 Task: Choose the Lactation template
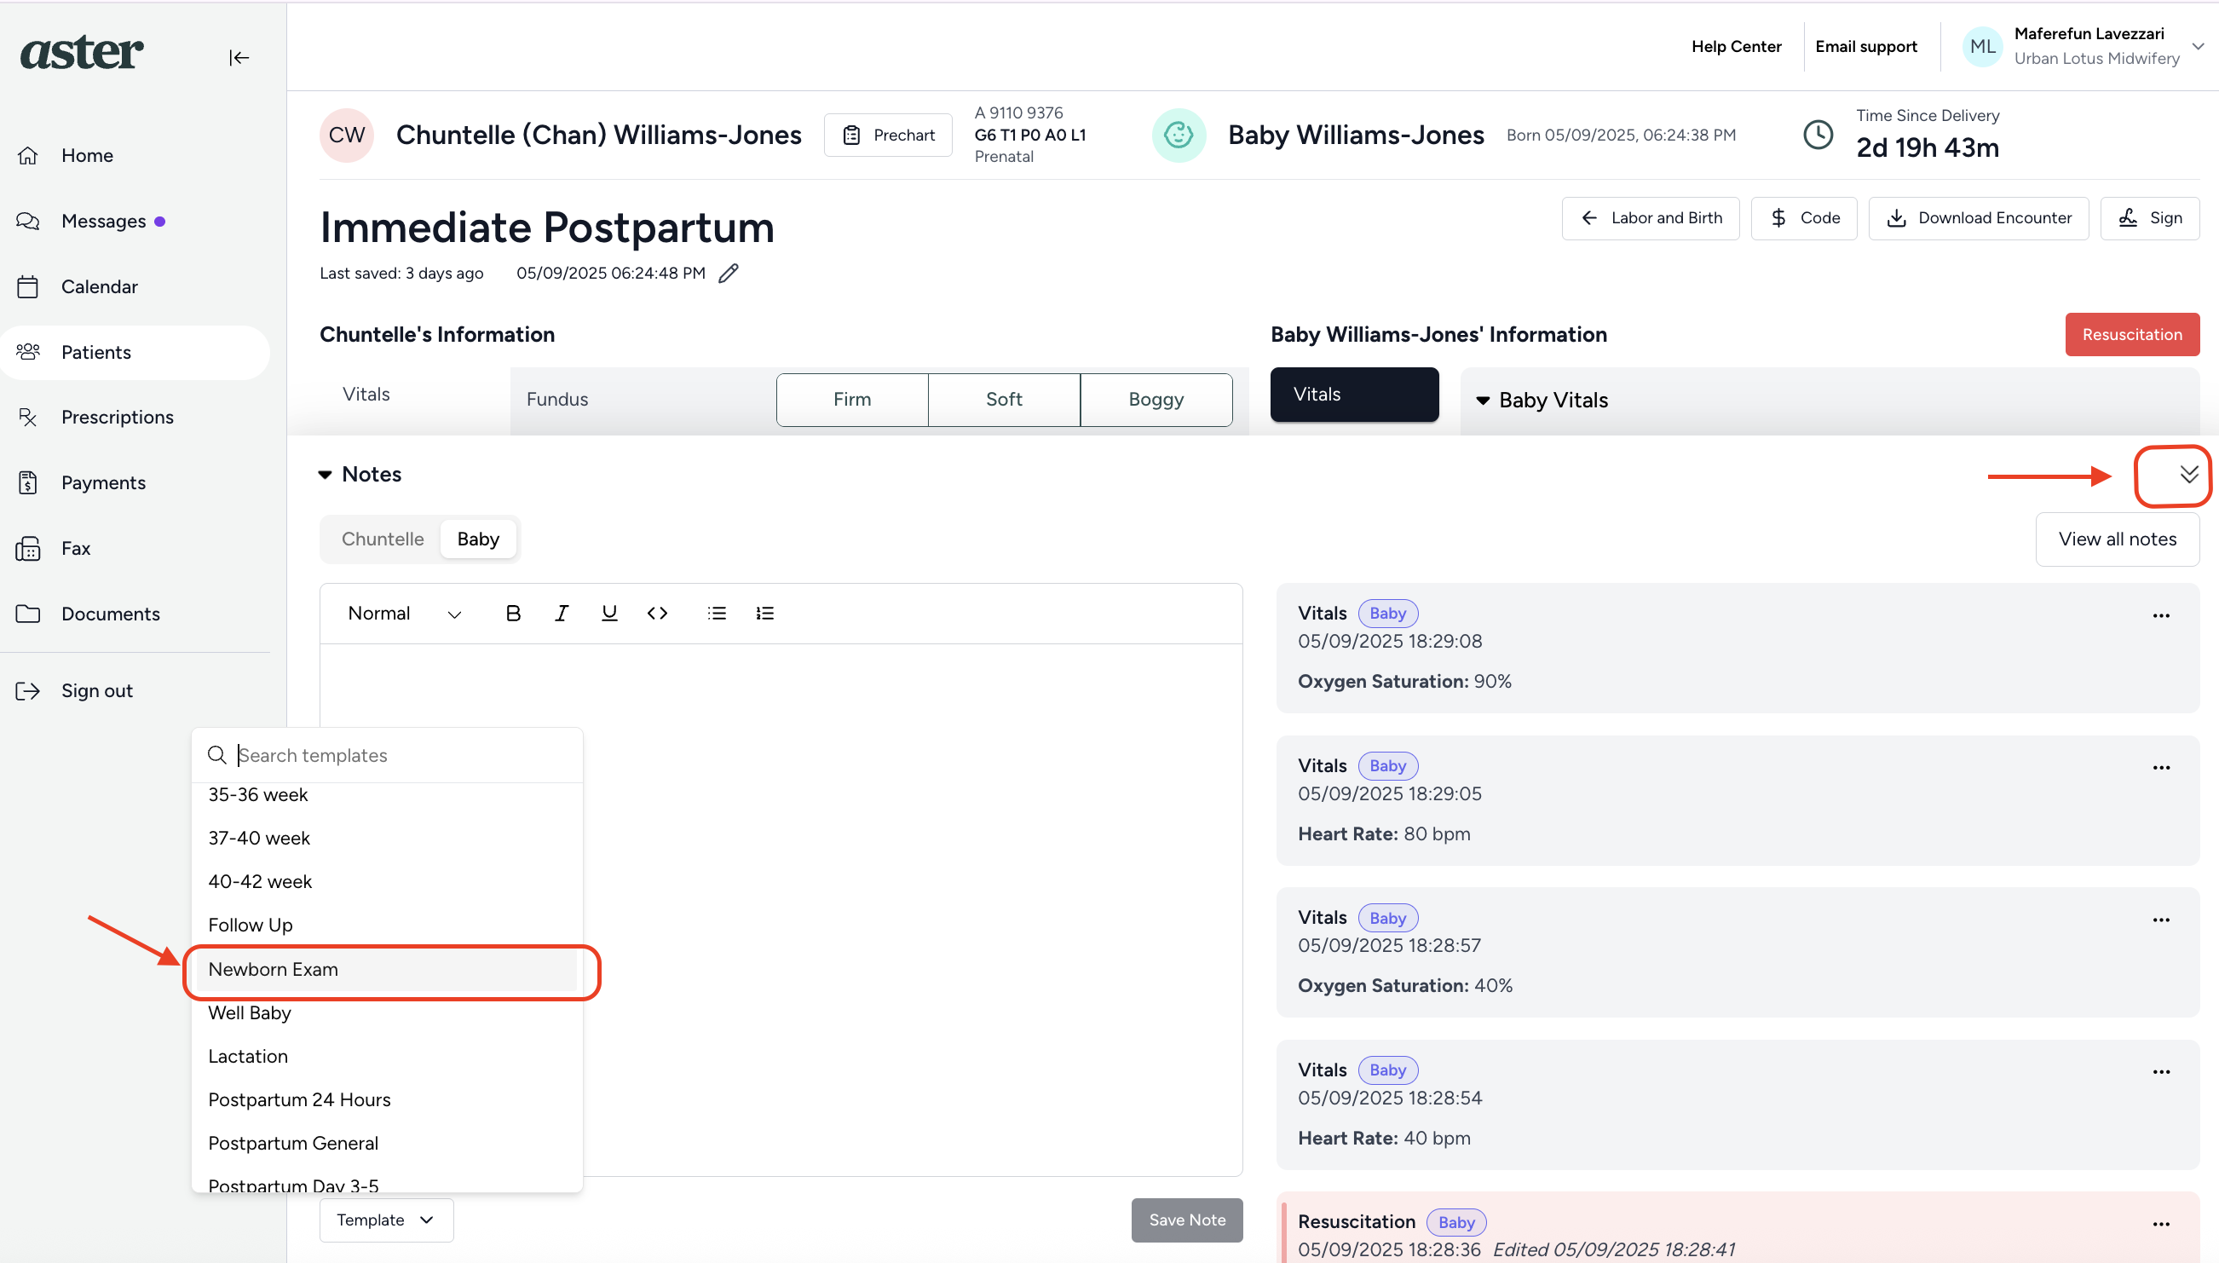click(x=387, y=1056)
